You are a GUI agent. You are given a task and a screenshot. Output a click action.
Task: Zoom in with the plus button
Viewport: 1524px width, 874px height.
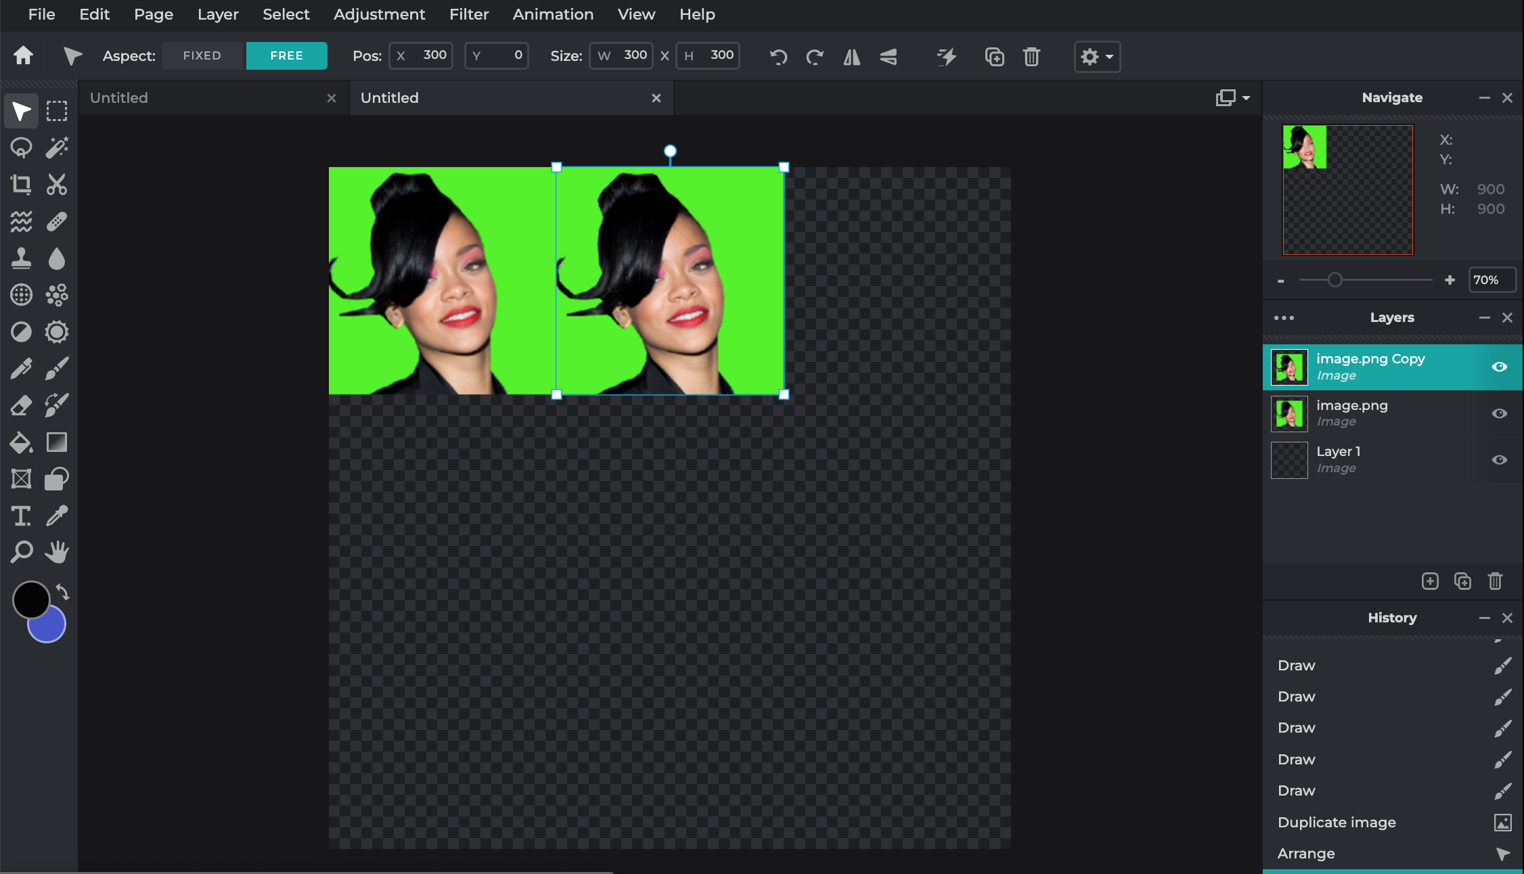point(1450,280)
